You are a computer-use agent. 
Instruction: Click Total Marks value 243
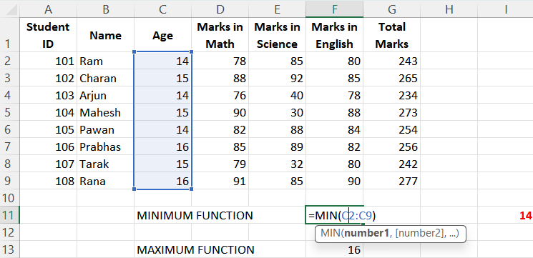coord(391,61)
